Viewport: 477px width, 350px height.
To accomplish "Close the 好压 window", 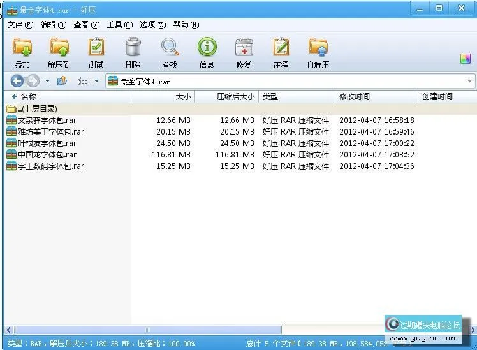I will tap(462, 8).
